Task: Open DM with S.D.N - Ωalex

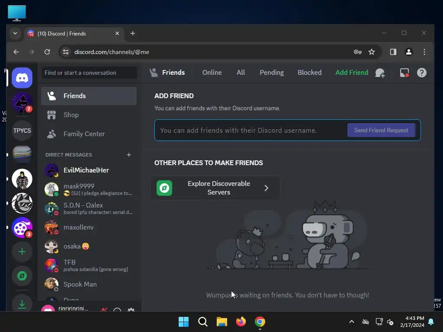Action: click(89, 208)
